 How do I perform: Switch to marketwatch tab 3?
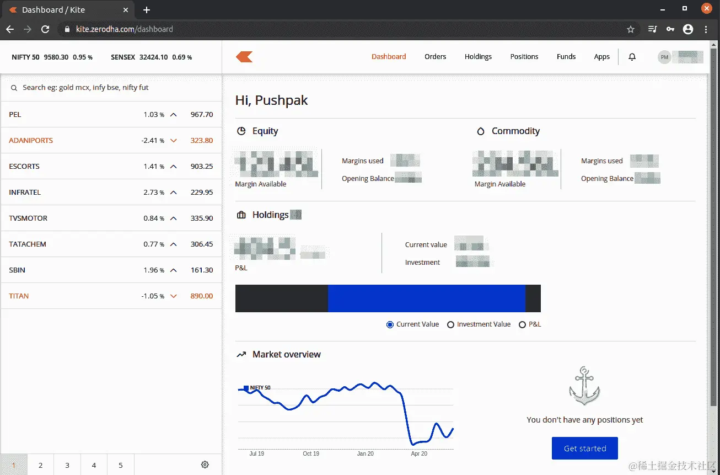click(67, 465)
